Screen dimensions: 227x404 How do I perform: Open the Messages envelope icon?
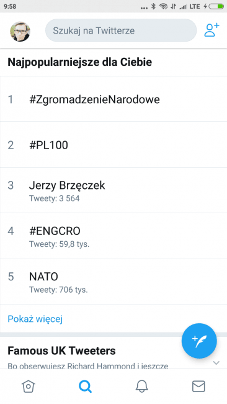click(198, 386)
